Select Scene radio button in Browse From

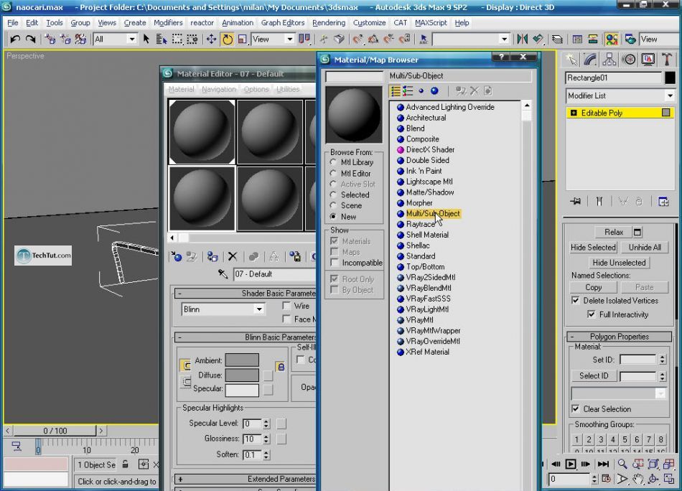[333, 205]
